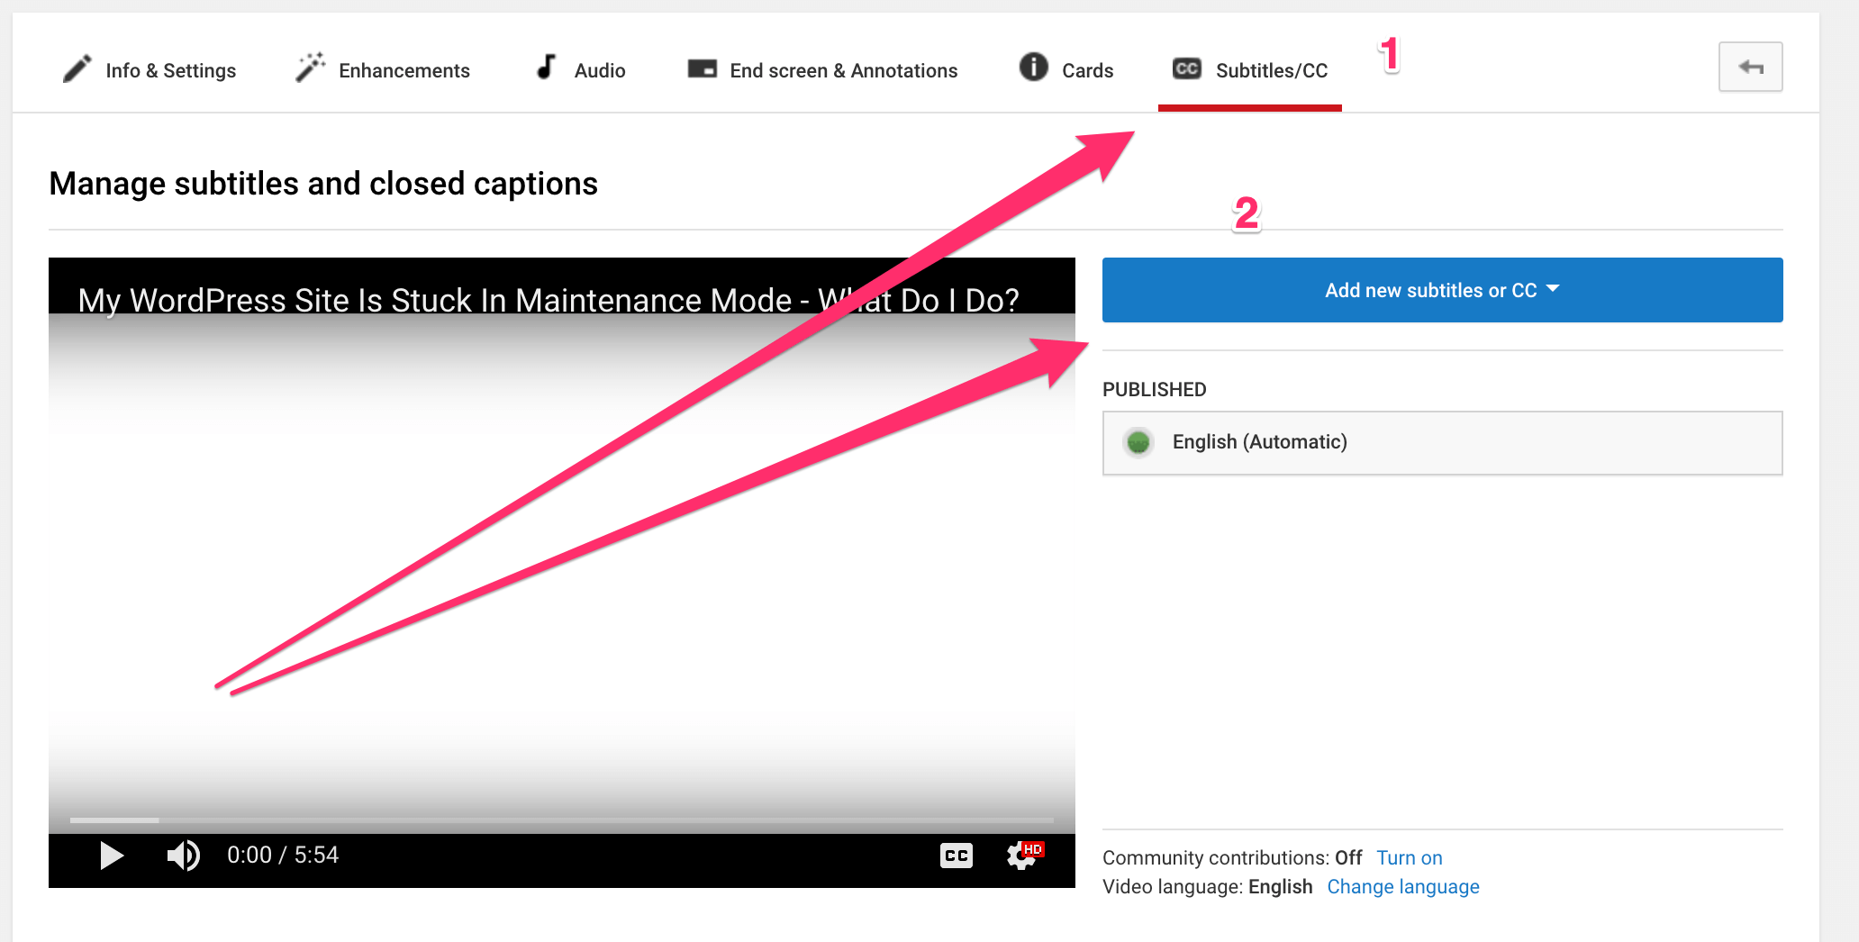Toggle closed captions in the video player
The width and height of the screenshot is (1859, 942).
click(956, 856)
